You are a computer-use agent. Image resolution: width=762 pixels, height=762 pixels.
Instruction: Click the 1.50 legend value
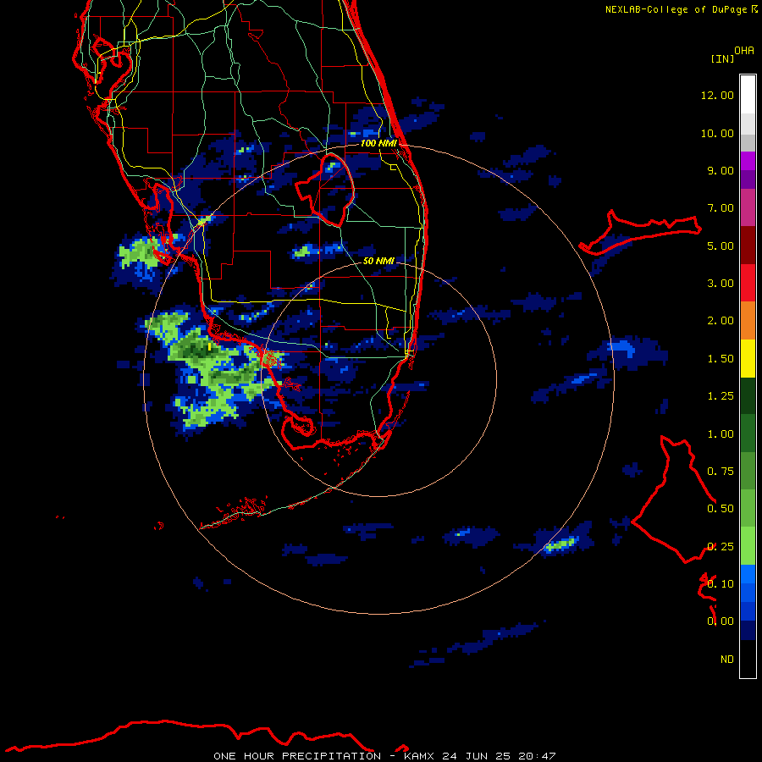point(721,359)
